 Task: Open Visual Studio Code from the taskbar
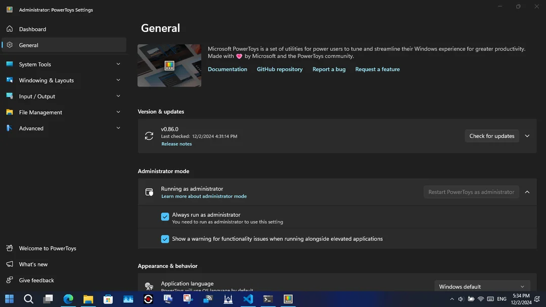248,299
